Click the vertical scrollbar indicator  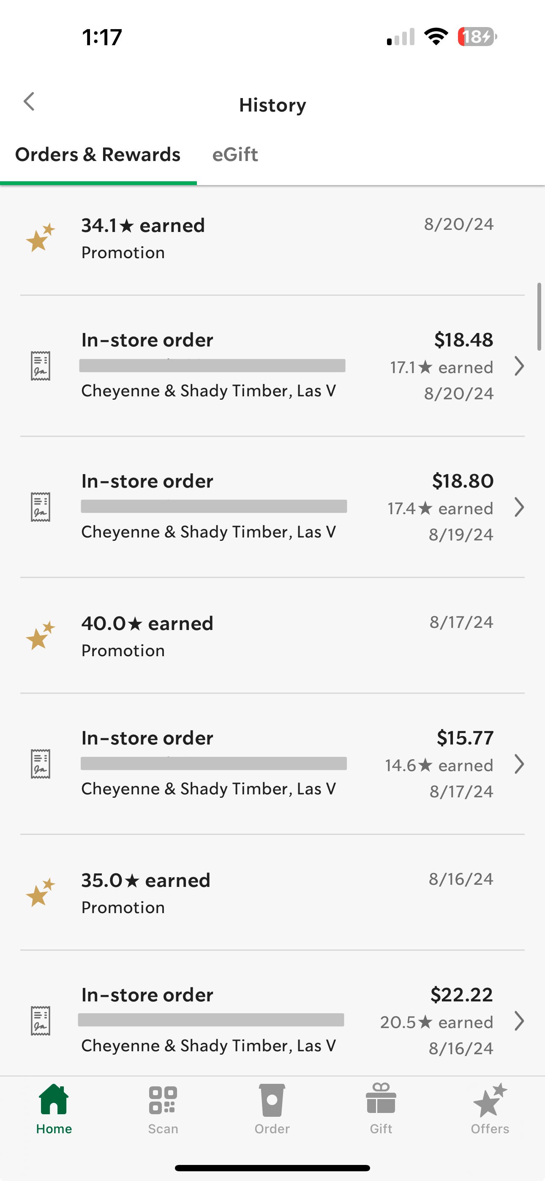tap(540, 317)
